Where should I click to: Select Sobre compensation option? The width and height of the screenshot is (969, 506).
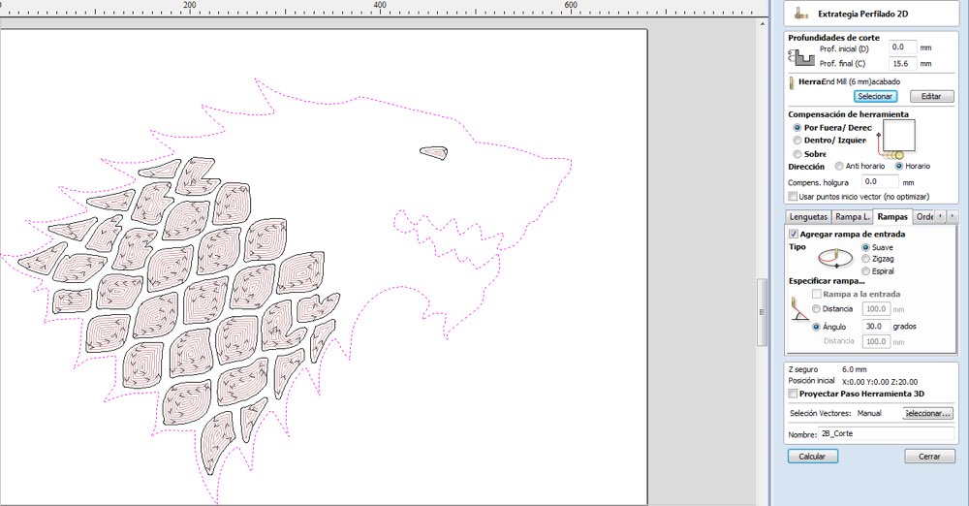(797, 154)
